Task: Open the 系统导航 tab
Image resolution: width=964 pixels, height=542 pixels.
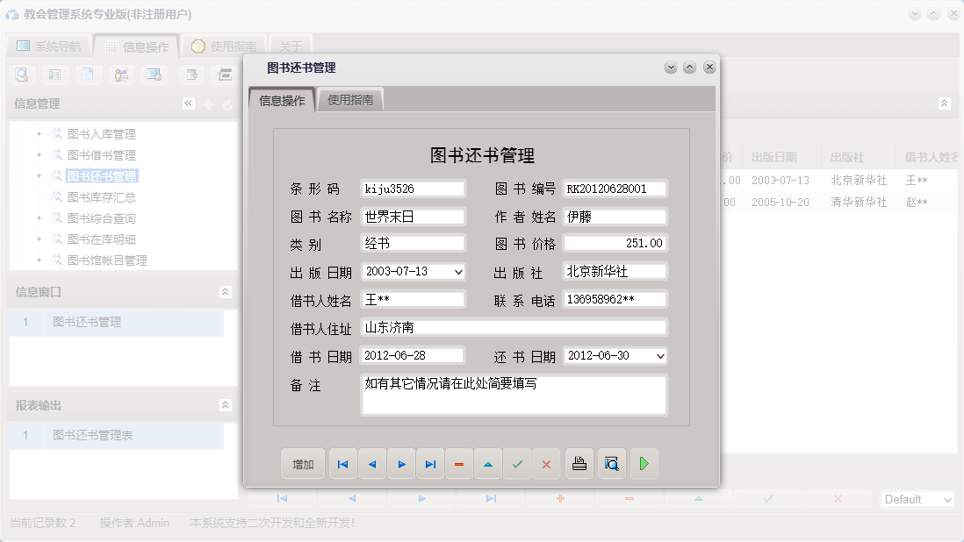Action: click(48, 45)
